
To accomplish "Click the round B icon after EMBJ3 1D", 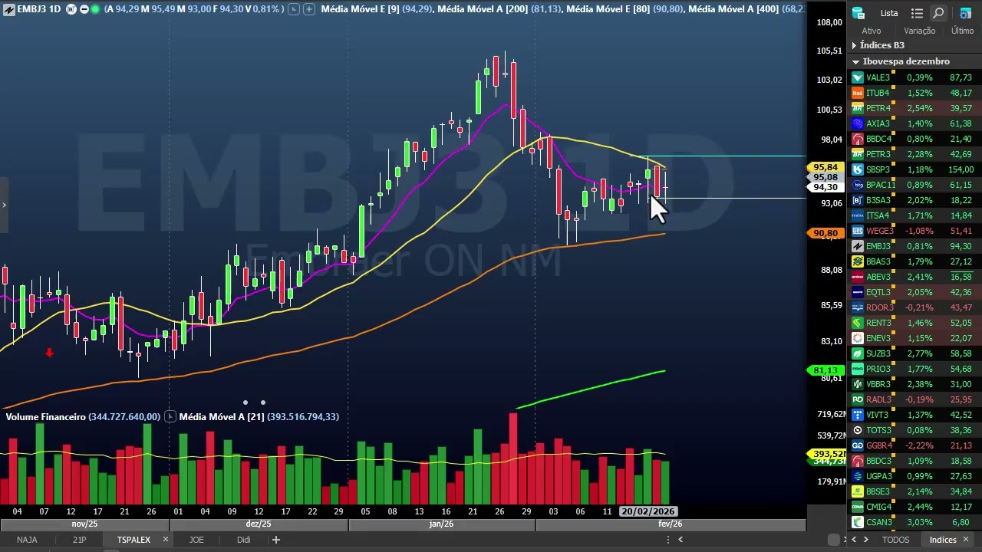I will 71,9.
